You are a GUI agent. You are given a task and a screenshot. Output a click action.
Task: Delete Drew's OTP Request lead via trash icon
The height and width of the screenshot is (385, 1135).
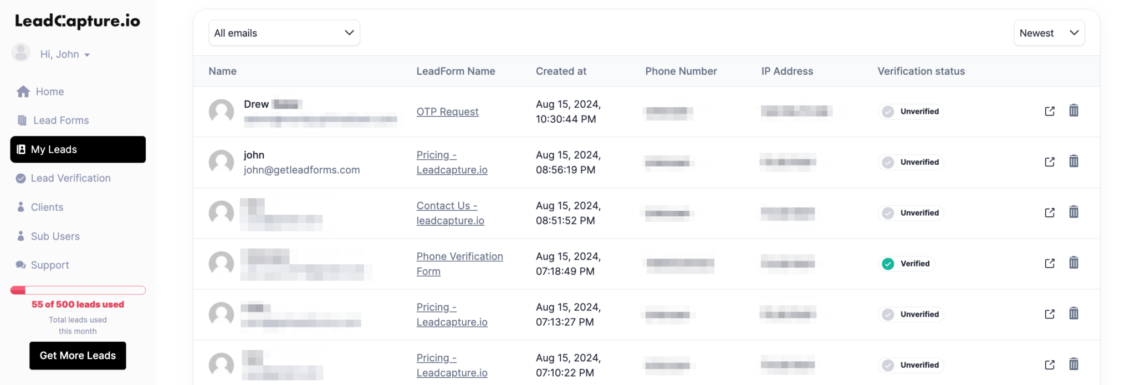coord(1073,111)
